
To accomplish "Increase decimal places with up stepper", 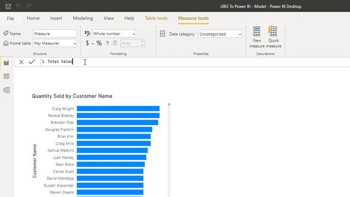I will click(142, 42).
